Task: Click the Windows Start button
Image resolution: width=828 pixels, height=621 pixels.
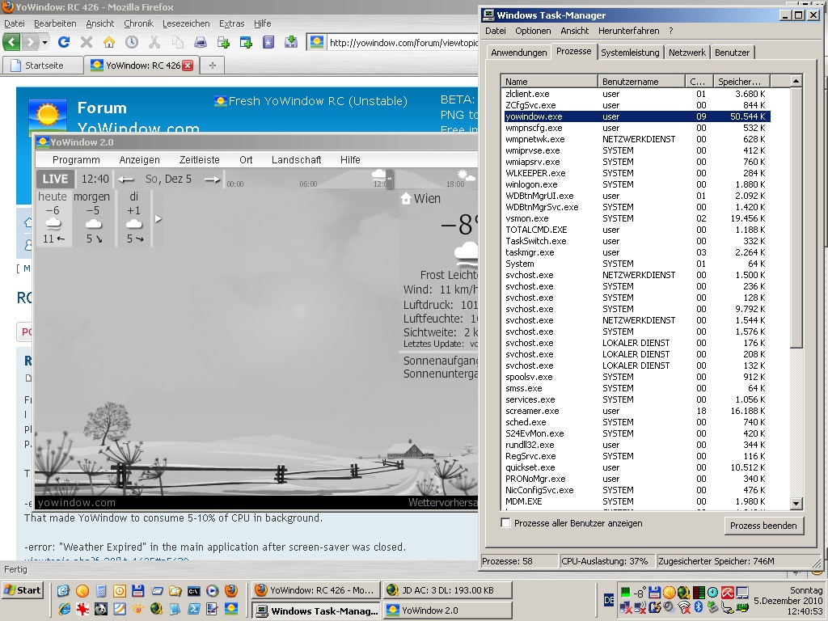Action: click(22, 590)
